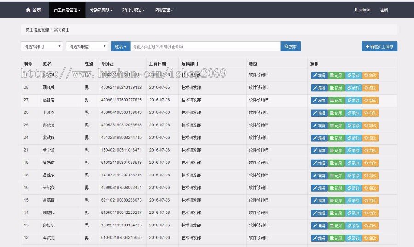This screenshot has height=247, width=414.
Task: Click ID number 450804198303159043
Action: tap(121, 112)
